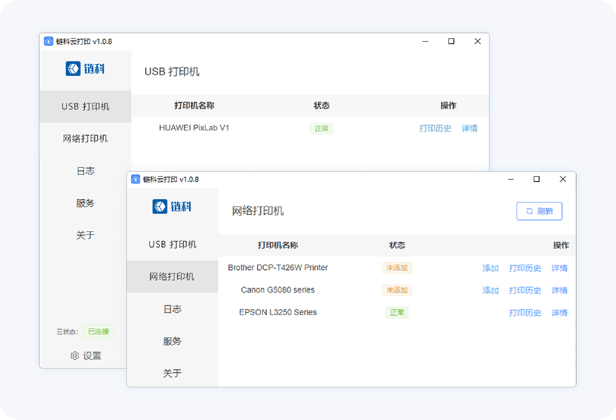Click HUAWEI PixLab V1 printer name
This screenshot has height=420, width=616.
[x=194, y=128]
